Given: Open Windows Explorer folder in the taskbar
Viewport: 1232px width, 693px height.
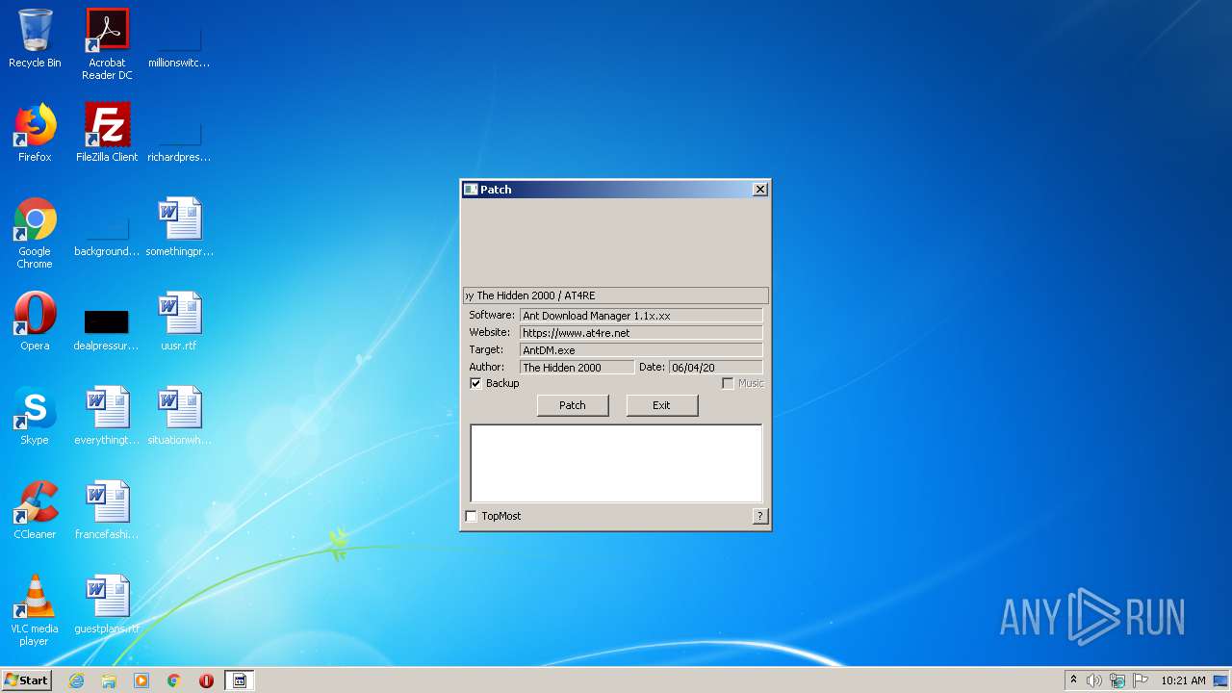Looking at the screenshot, I should coord(109,680).
